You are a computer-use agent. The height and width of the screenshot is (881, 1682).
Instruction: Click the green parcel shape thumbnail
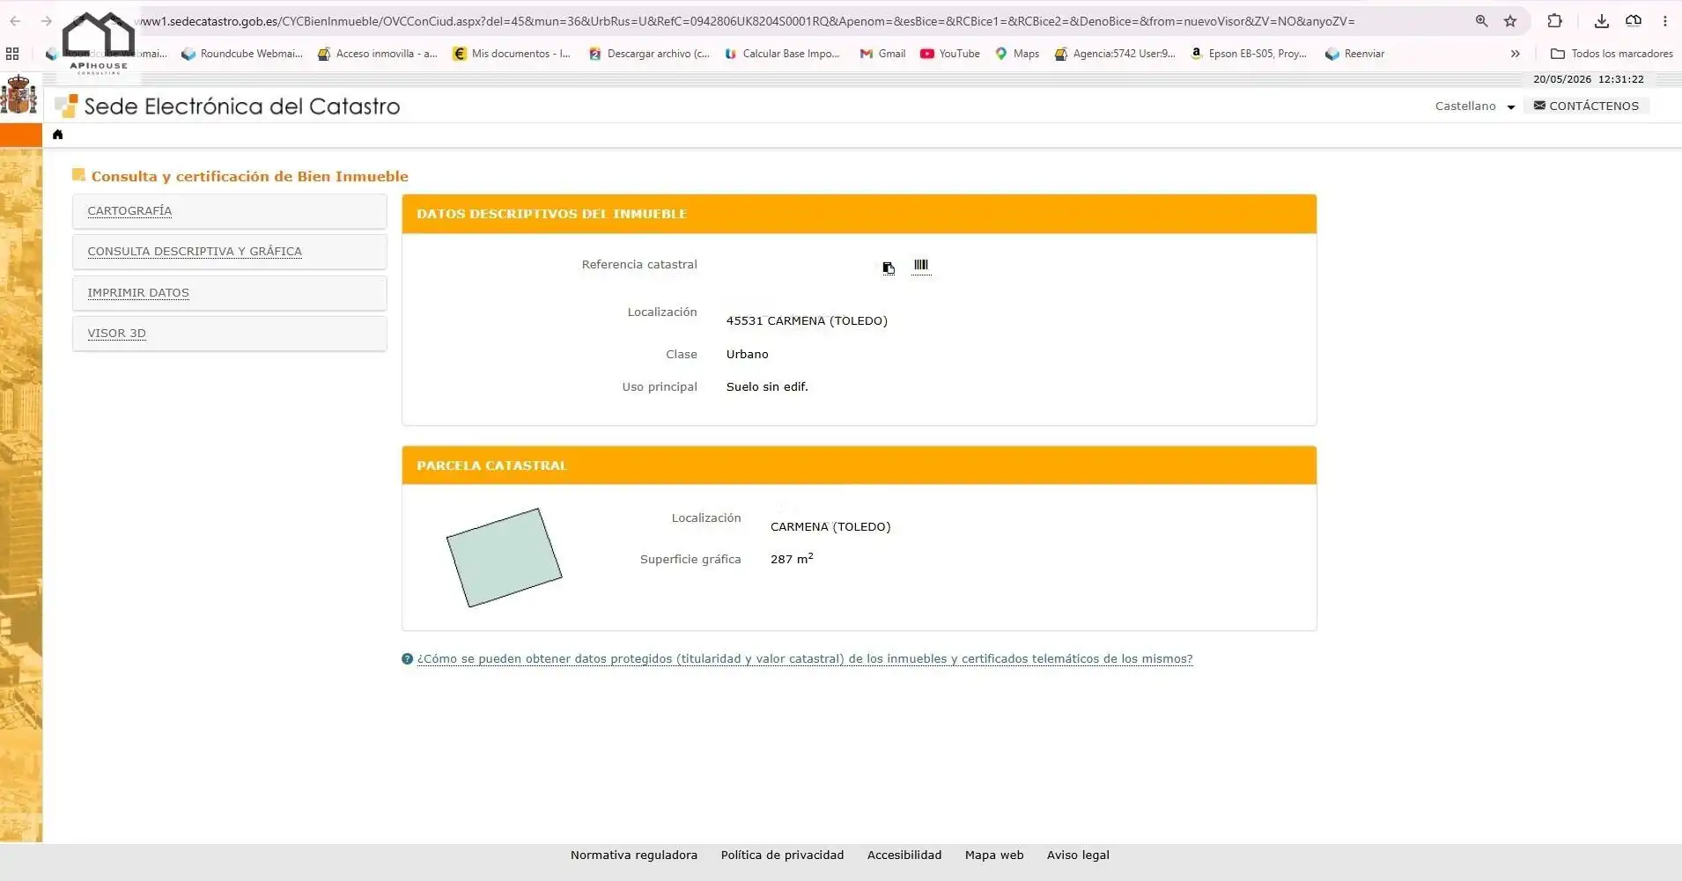pyautogui.click(x=504, y=558)
